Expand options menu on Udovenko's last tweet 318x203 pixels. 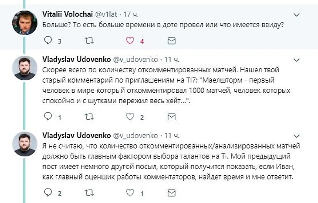click(x=296, y=135)
